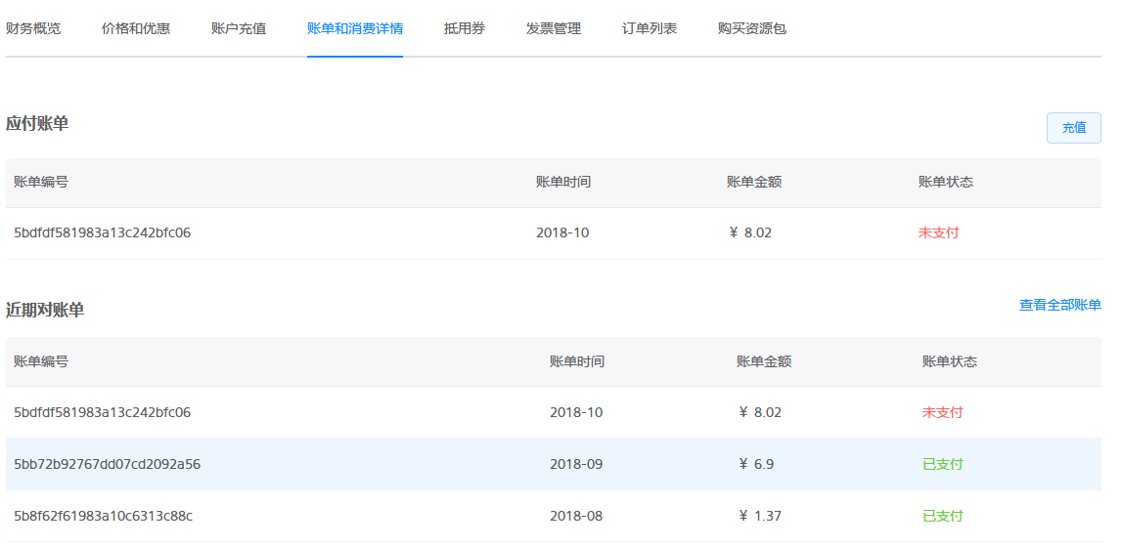Go to 抵用券 tab
This screenshot has width=1122, height=547.
(465, 29)
